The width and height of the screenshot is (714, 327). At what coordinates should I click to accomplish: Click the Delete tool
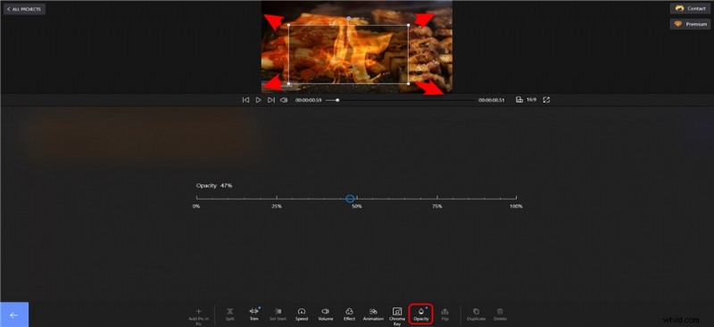[x=500, y=315]
